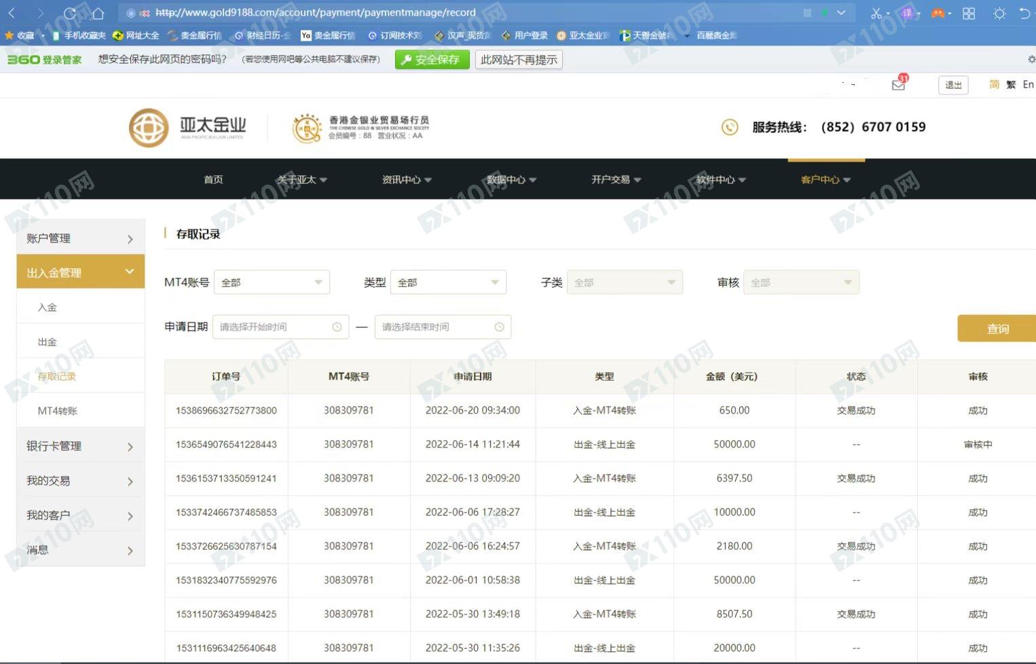Open the browser home page icon

click(x=98, y=13)
